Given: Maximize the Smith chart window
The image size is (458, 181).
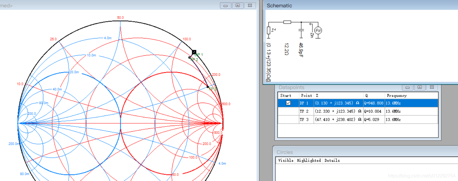Looking at the screenshot, I should click(238, 5).
